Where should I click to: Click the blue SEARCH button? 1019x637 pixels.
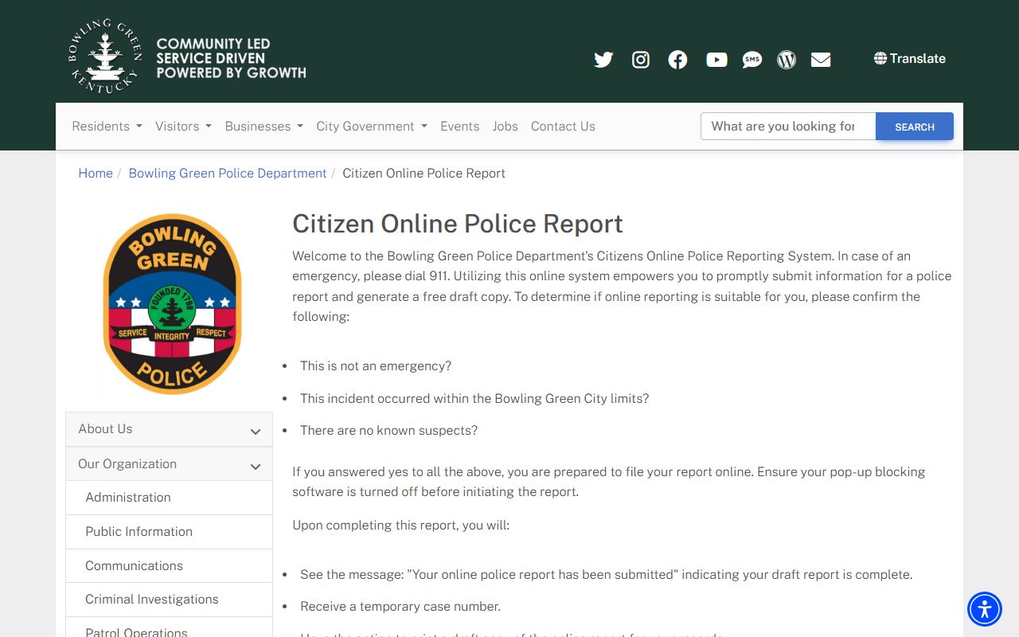[915, 127]
